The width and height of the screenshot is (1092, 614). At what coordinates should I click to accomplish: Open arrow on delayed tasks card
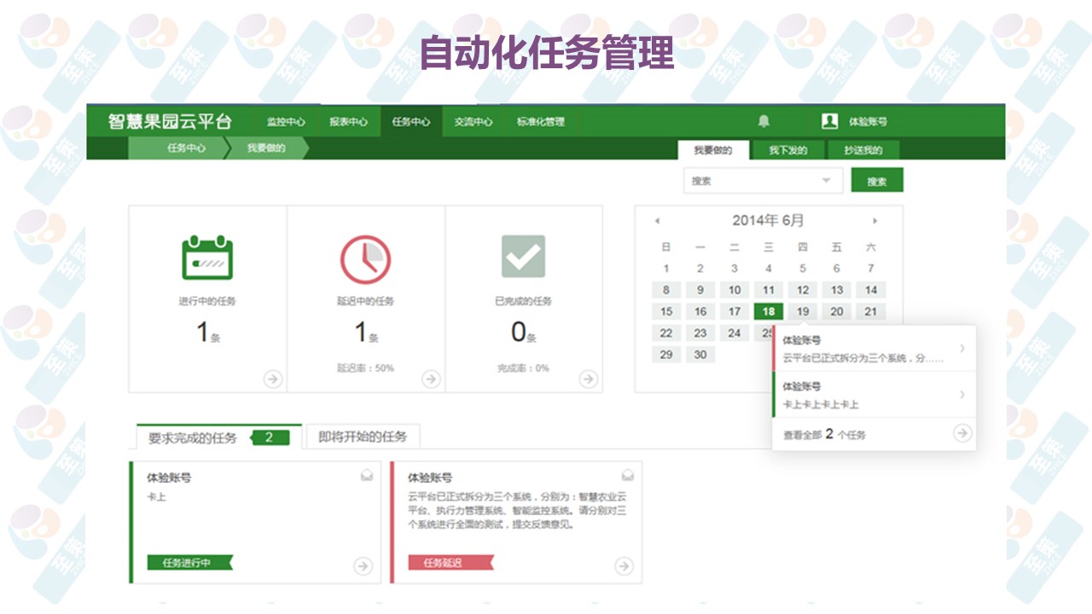pyautogui.click(x=431, y=379)
